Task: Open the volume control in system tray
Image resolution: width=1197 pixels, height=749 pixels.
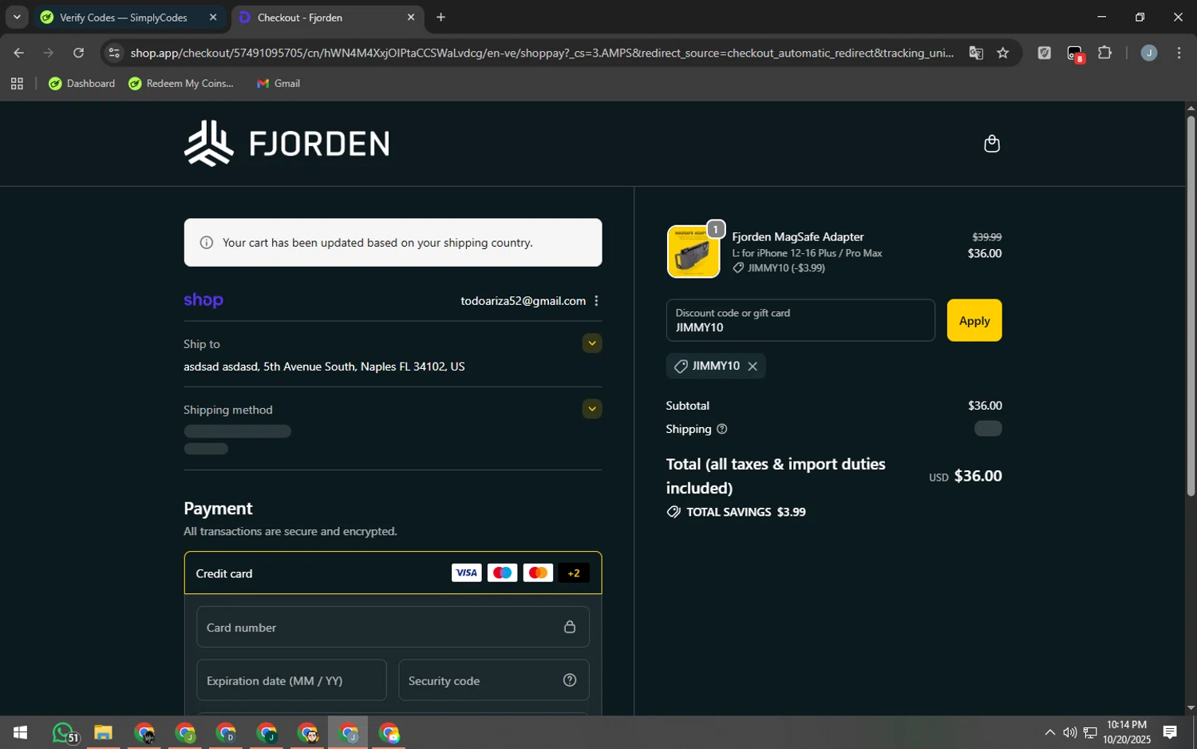Action: [x=1069, y=733]
